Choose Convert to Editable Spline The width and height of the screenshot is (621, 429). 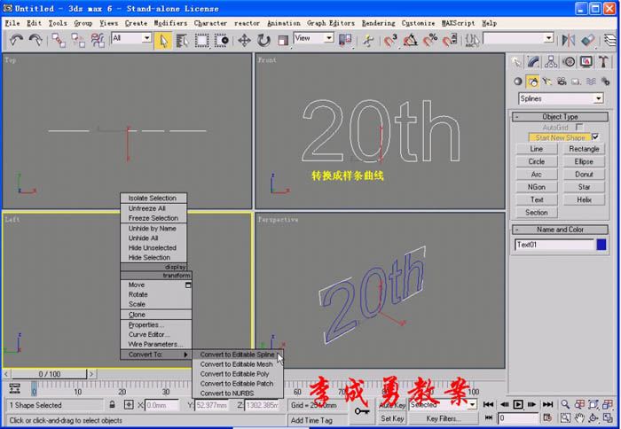(237, 355)
